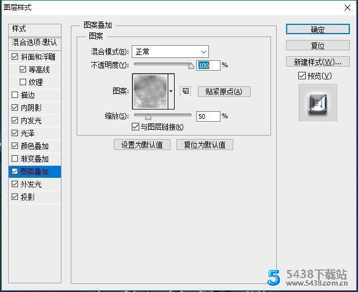Image resolution: width=358 pixels, height=292 pixels.
Task: Enable the 纹理 checkbox
Action: pyautogui.click(x=23, y=82)
